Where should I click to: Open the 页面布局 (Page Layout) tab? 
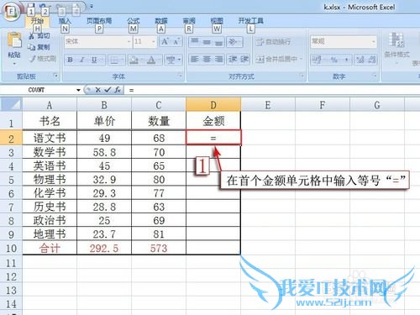pos(99,21)
